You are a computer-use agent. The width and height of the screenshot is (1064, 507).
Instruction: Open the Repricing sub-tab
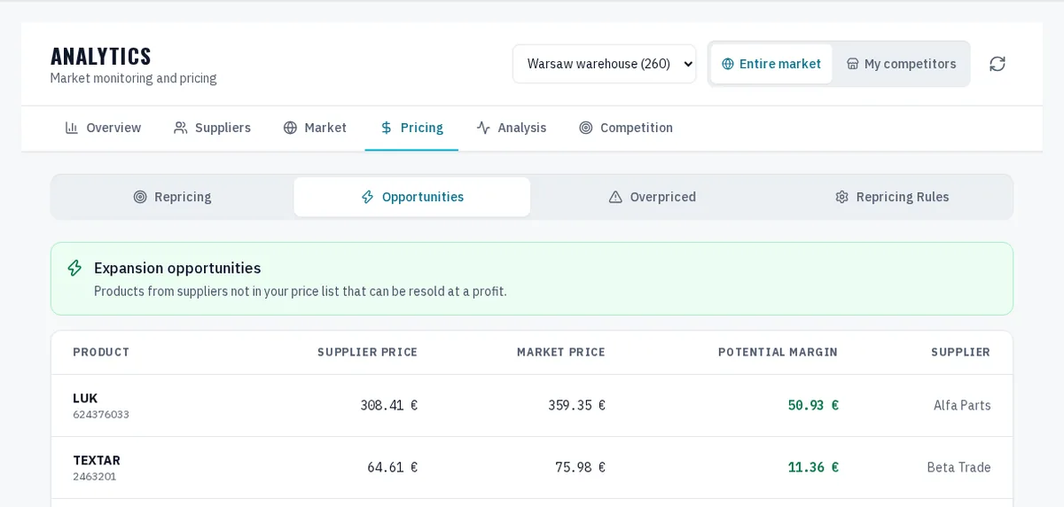pos(172,197)
